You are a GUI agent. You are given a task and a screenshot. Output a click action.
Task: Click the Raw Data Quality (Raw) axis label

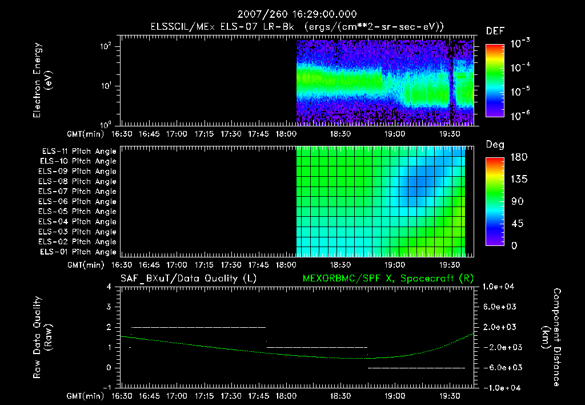42,337
